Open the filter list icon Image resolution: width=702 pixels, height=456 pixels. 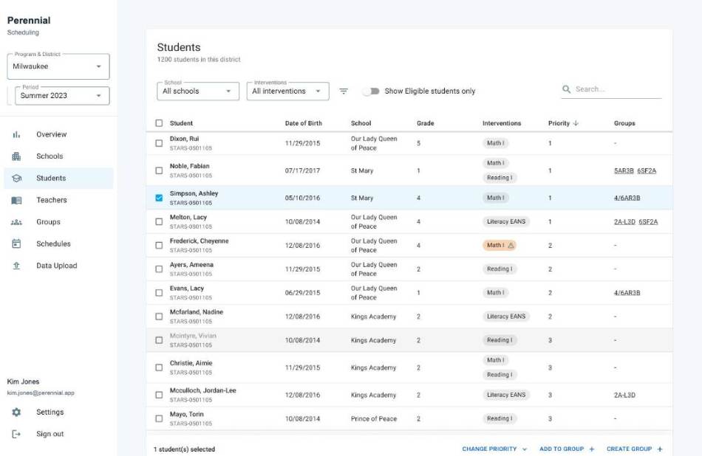344,91
